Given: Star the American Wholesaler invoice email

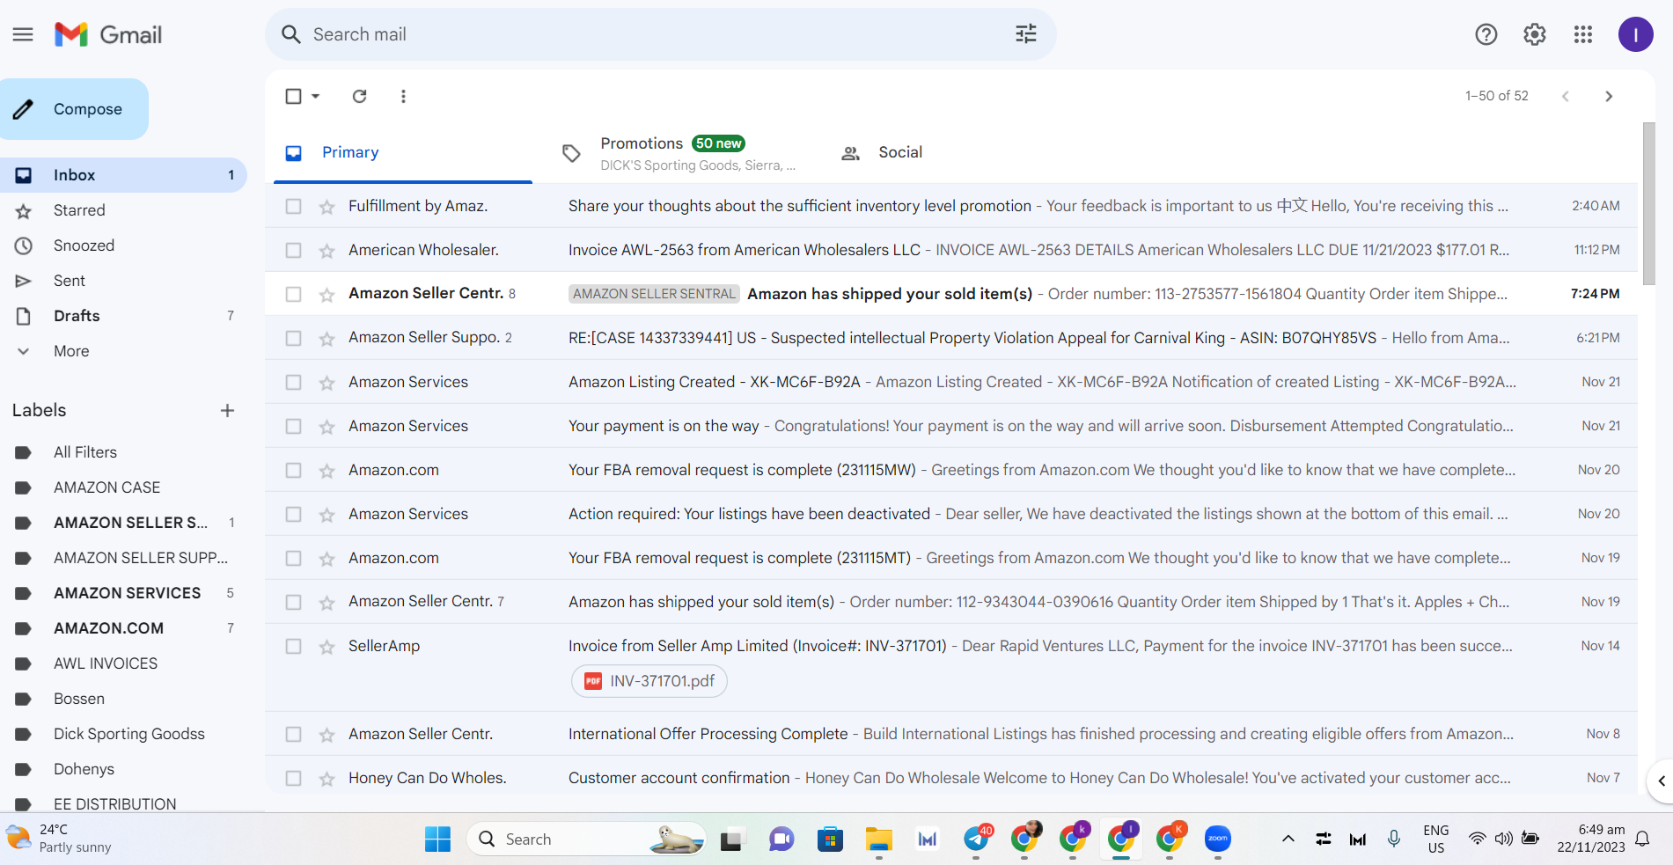Looking at the screenshot, I should 327,251.
